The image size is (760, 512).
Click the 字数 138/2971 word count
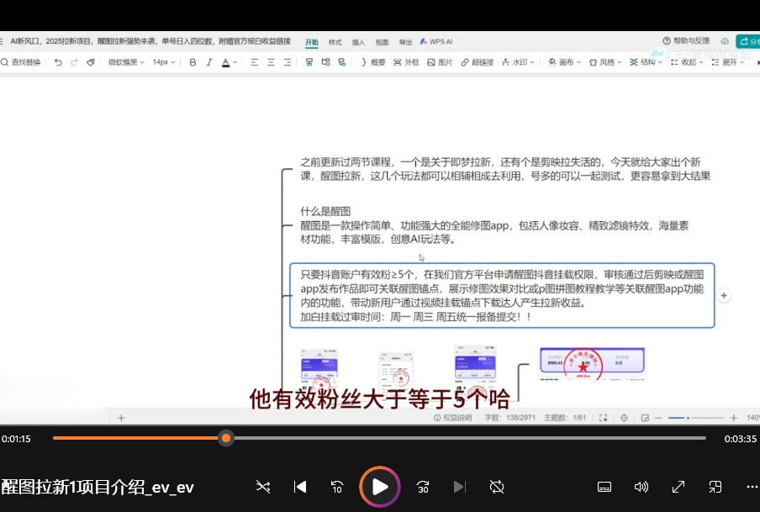[x=510, y=418]
